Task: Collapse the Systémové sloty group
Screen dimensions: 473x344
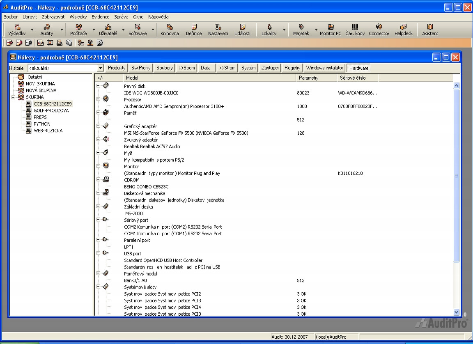Action: (99, 287)
